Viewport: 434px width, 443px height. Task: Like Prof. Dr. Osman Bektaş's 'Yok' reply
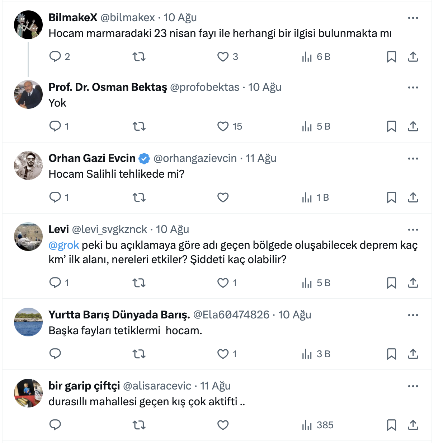coord(223,126)
